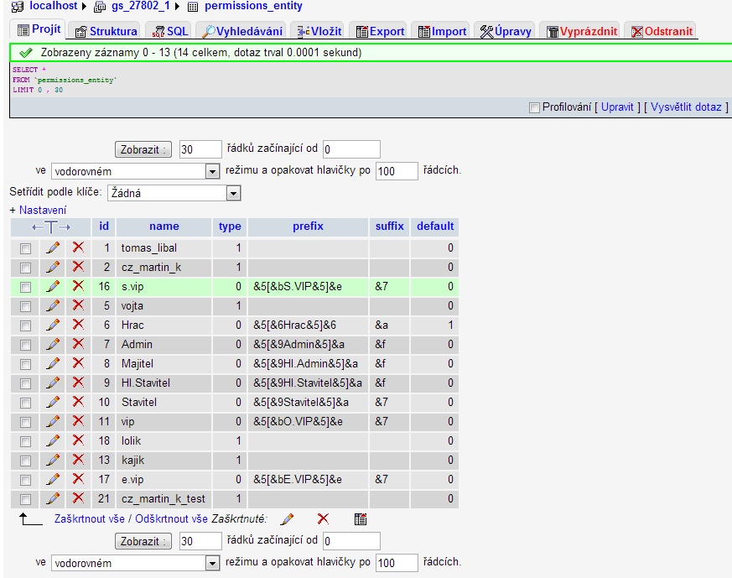Open the bottom vodorovném display mode dropdown

[x=135, y=563]
